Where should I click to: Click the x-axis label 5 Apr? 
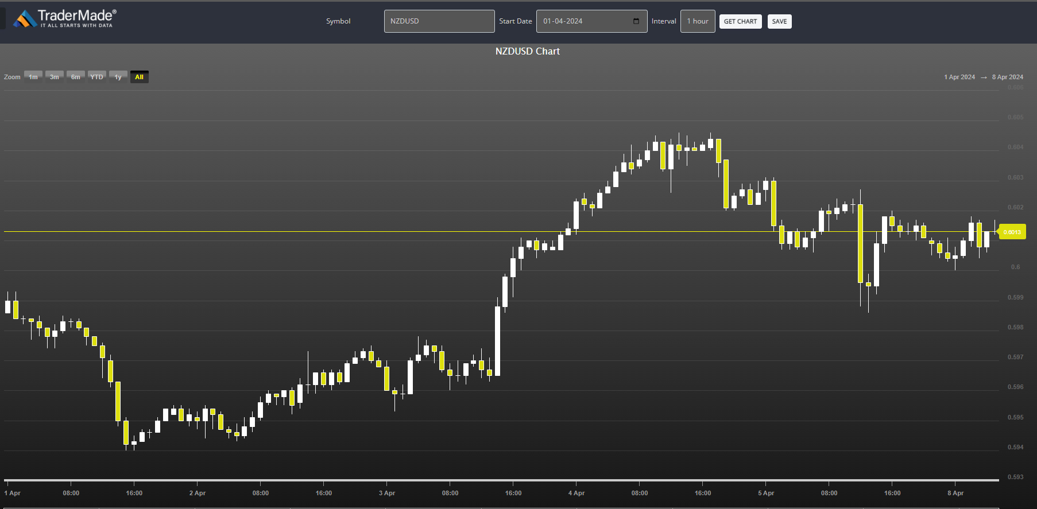point(766,493)
